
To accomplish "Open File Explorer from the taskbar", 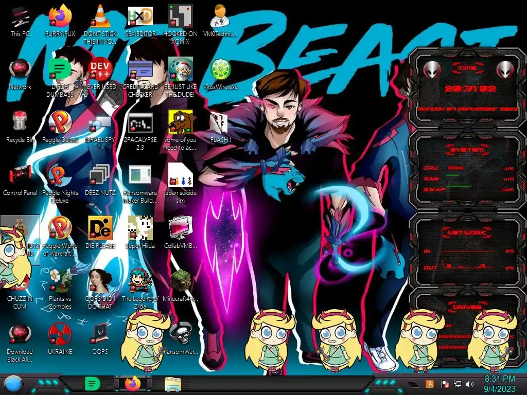I will point(173,384).
